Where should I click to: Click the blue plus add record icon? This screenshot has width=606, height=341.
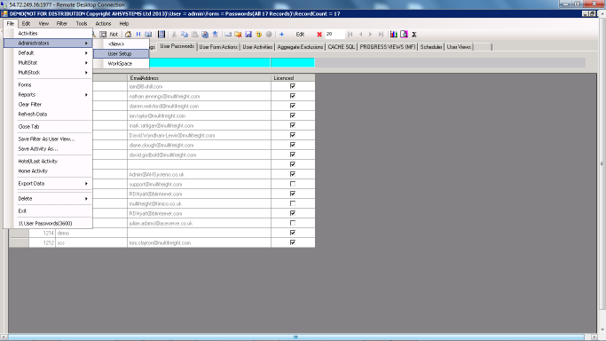(282, 35)
